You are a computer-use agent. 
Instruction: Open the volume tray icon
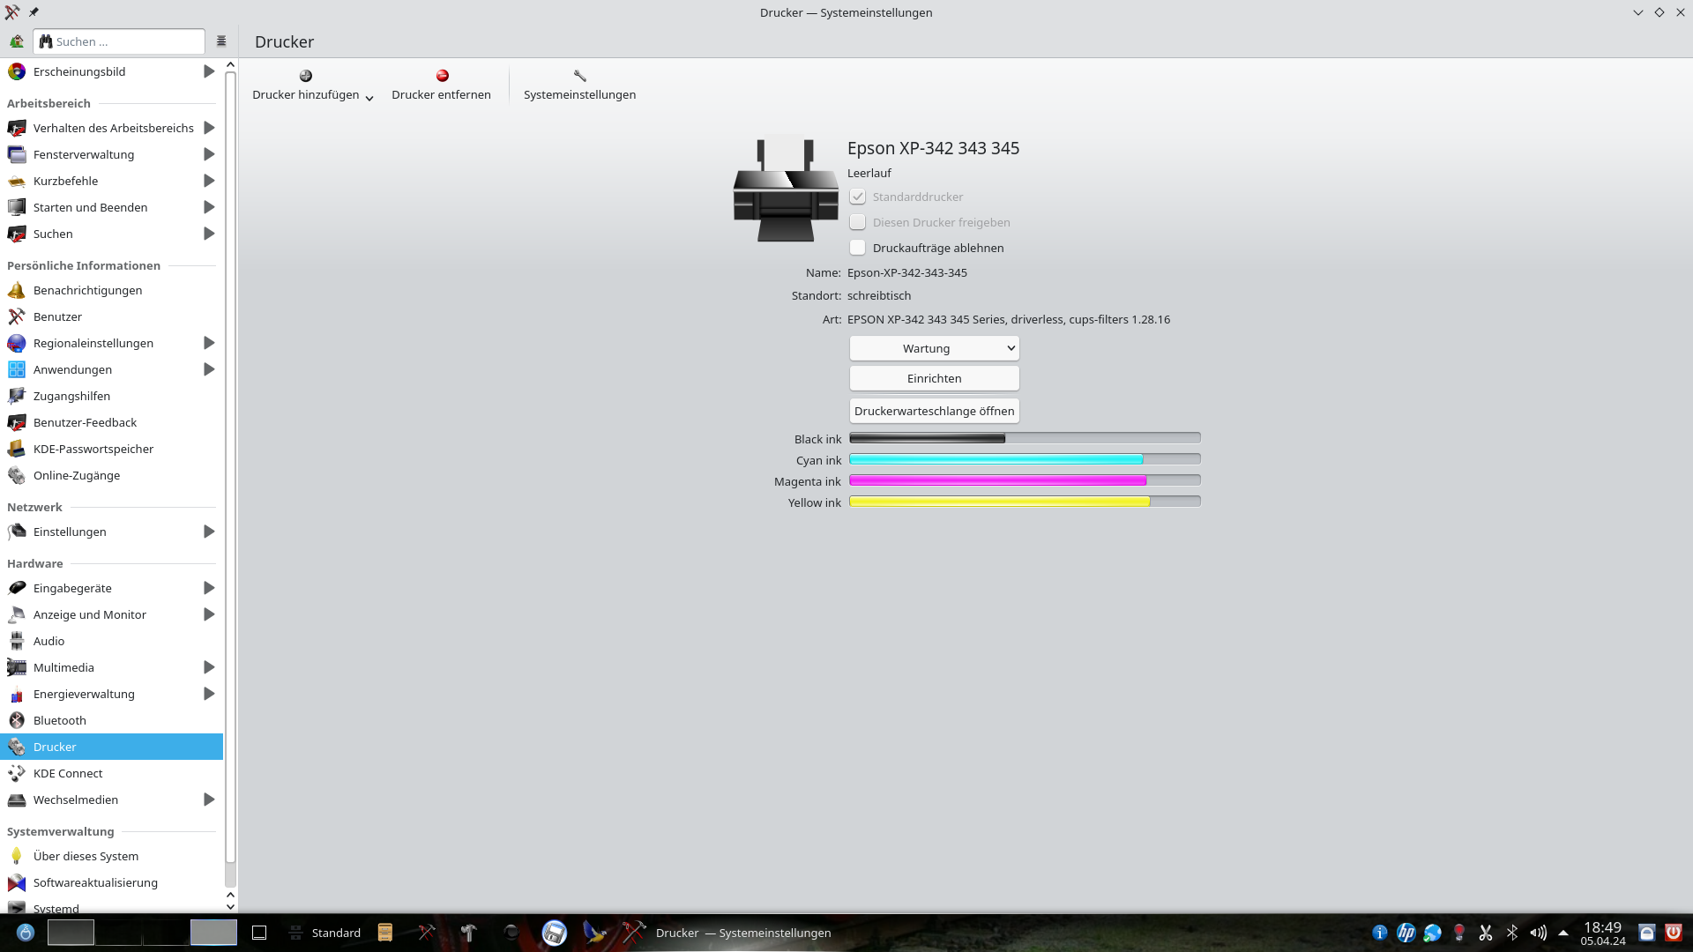coord(1539,933)
